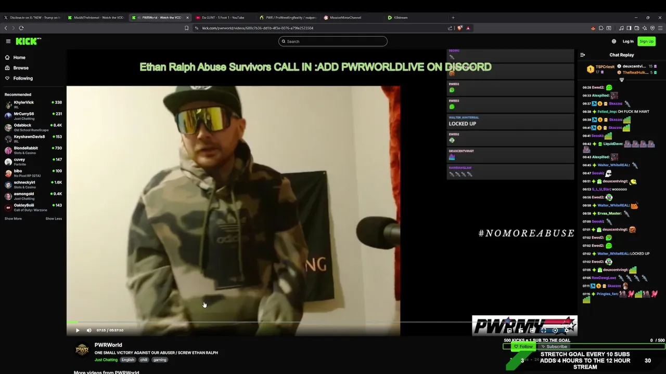
Task: Open recommended channel BlondeRabbit
Action: coord(33,150)
